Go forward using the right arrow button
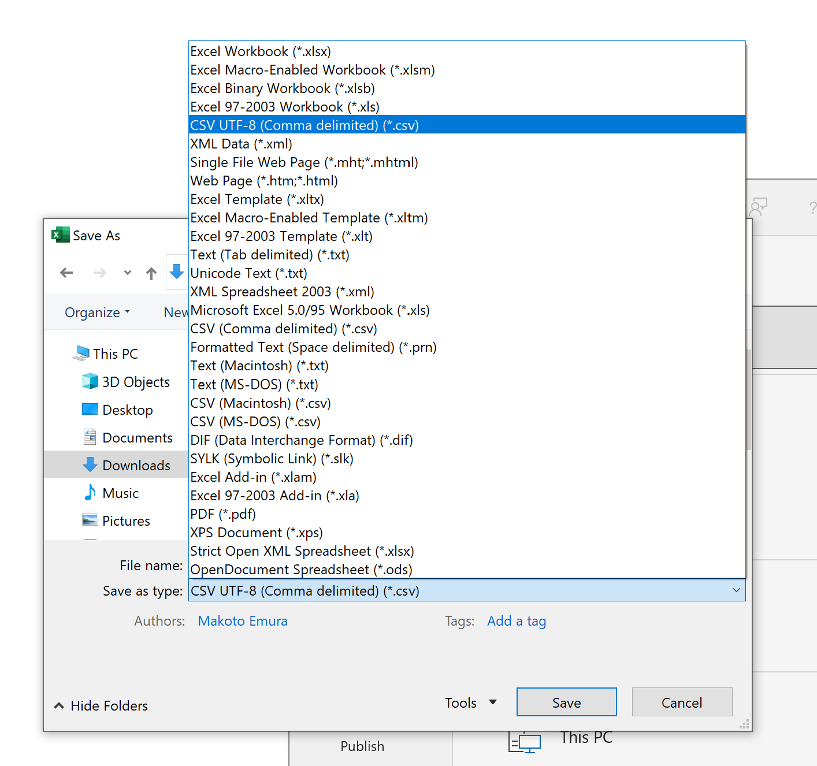Screen dimensions: 817x766 pos(100,273)
